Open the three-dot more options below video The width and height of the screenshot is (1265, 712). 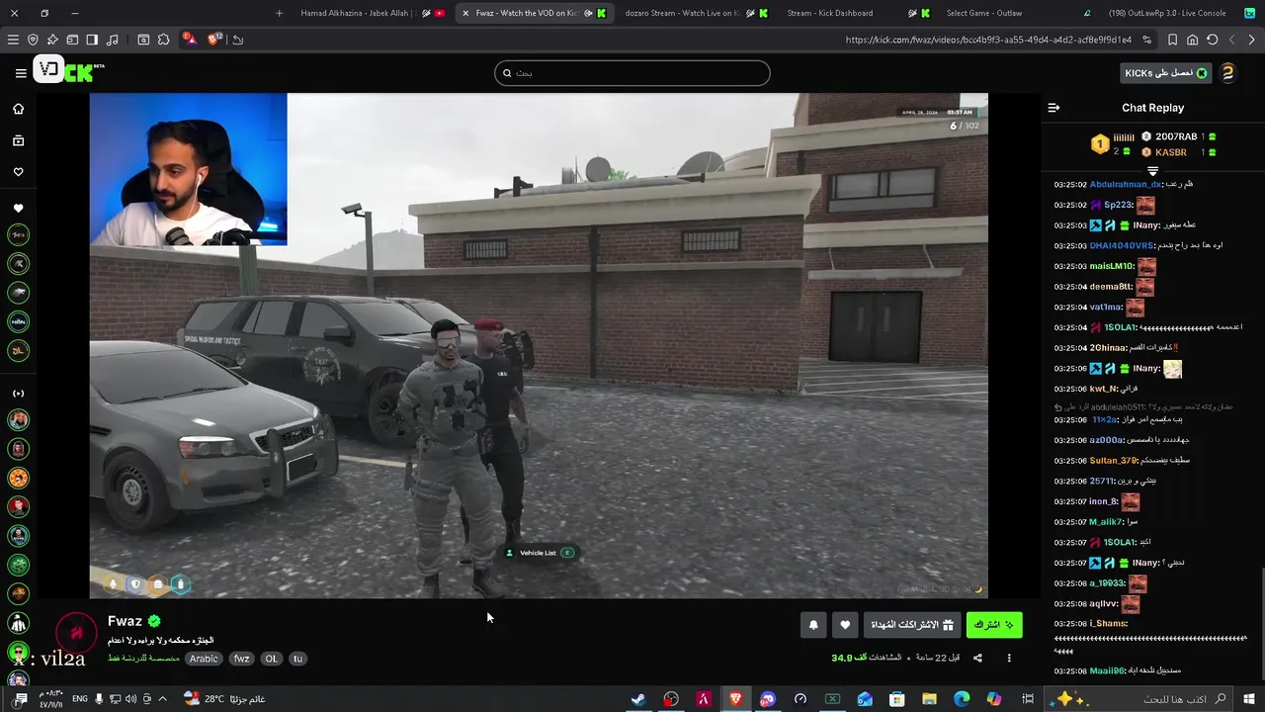pyautogui.click(x=1009, y=658)
